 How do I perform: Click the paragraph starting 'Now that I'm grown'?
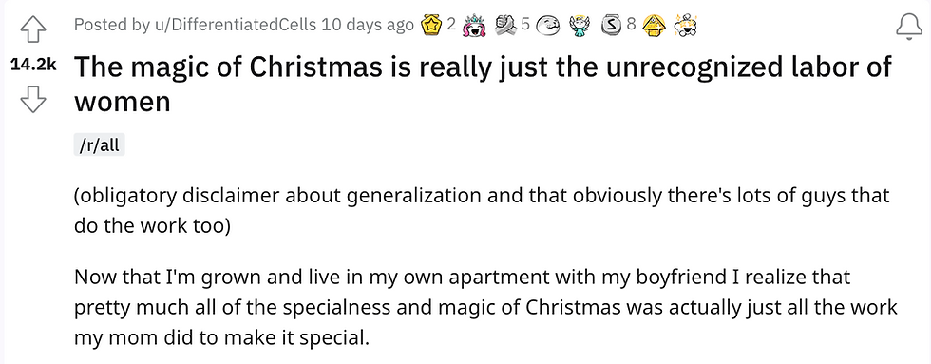coord(485,308)
